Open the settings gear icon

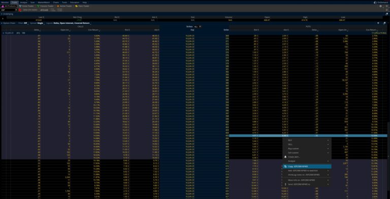380,6
